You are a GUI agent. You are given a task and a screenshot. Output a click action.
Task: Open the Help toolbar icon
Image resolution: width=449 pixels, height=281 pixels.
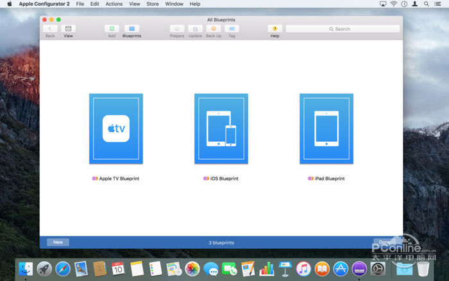(275, 29)
